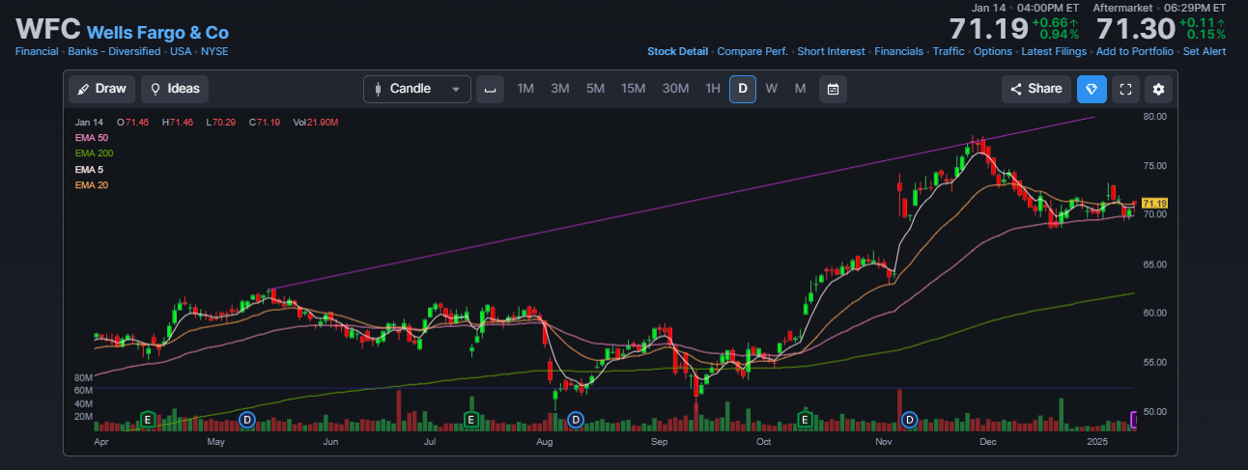The image size is (1248, 470).
Task: Switch to 1M timeframe
Action: click(x=525, y=89)
